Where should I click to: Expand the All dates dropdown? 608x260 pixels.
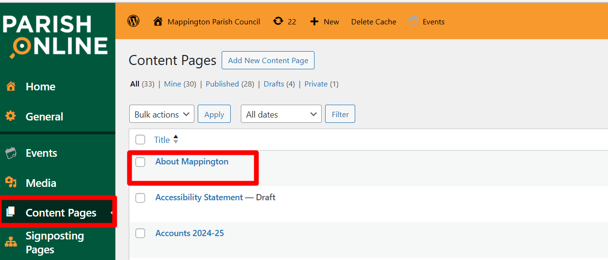pyautogui.click(x=281, y=114)
